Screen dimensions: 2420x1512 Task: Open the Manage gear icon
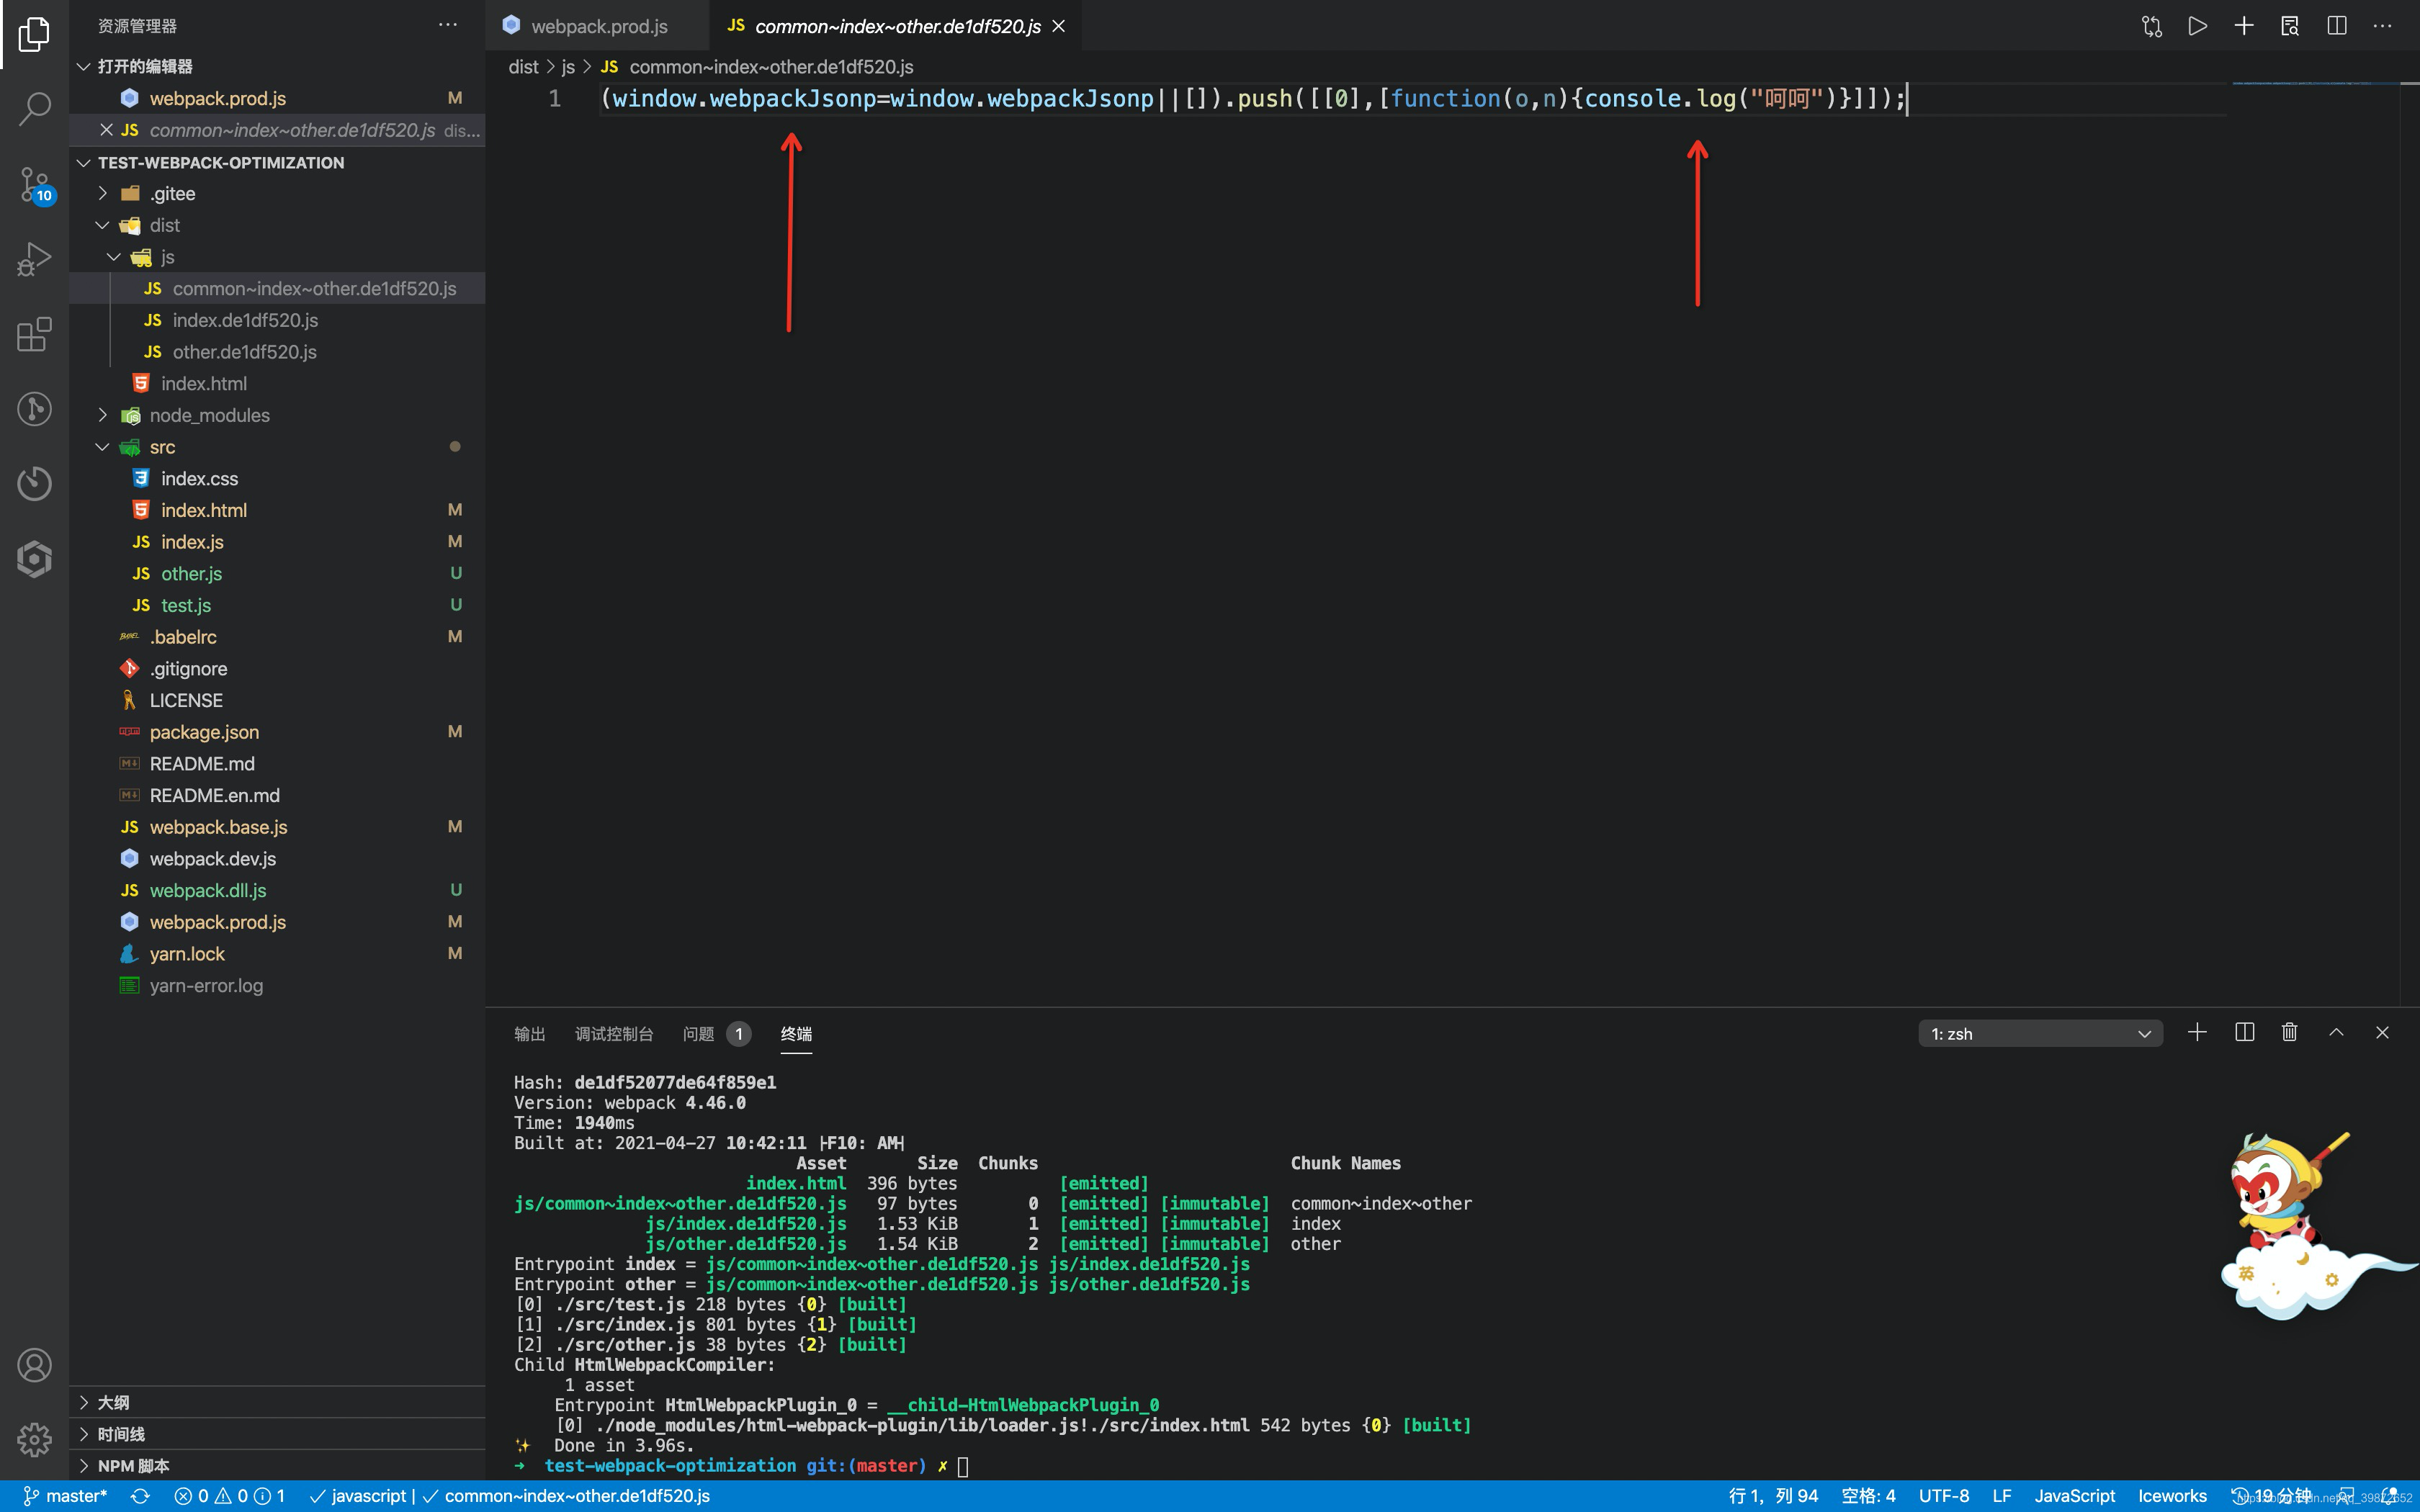pyautogui.click(x=34, y=1440)
